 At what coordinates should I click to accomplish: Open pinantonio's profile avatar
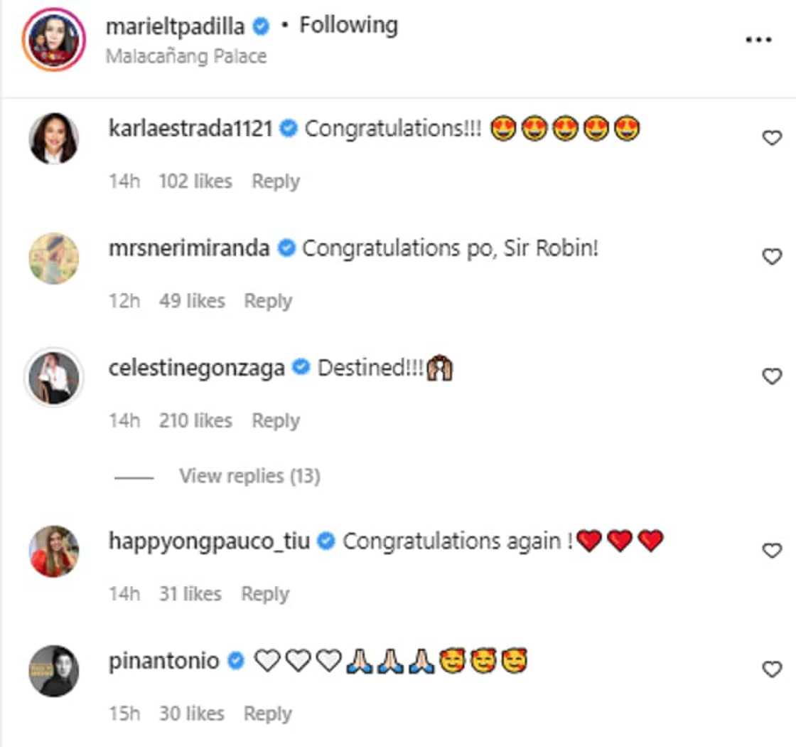coord(54,671)
